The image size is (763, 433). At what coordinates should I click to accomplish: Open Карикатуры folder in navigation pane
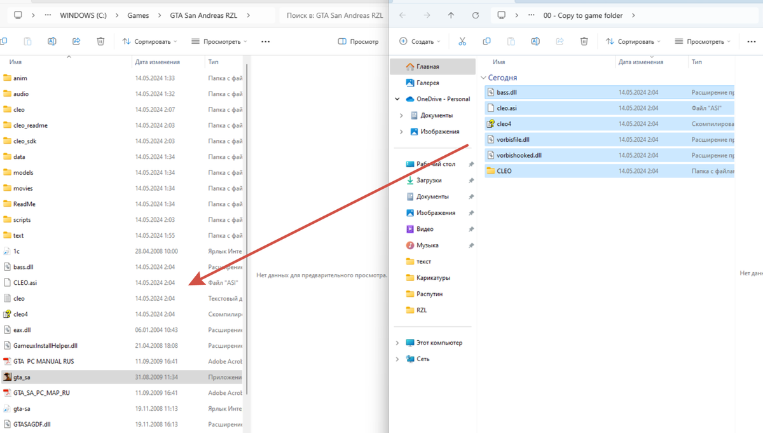[432, 278]
